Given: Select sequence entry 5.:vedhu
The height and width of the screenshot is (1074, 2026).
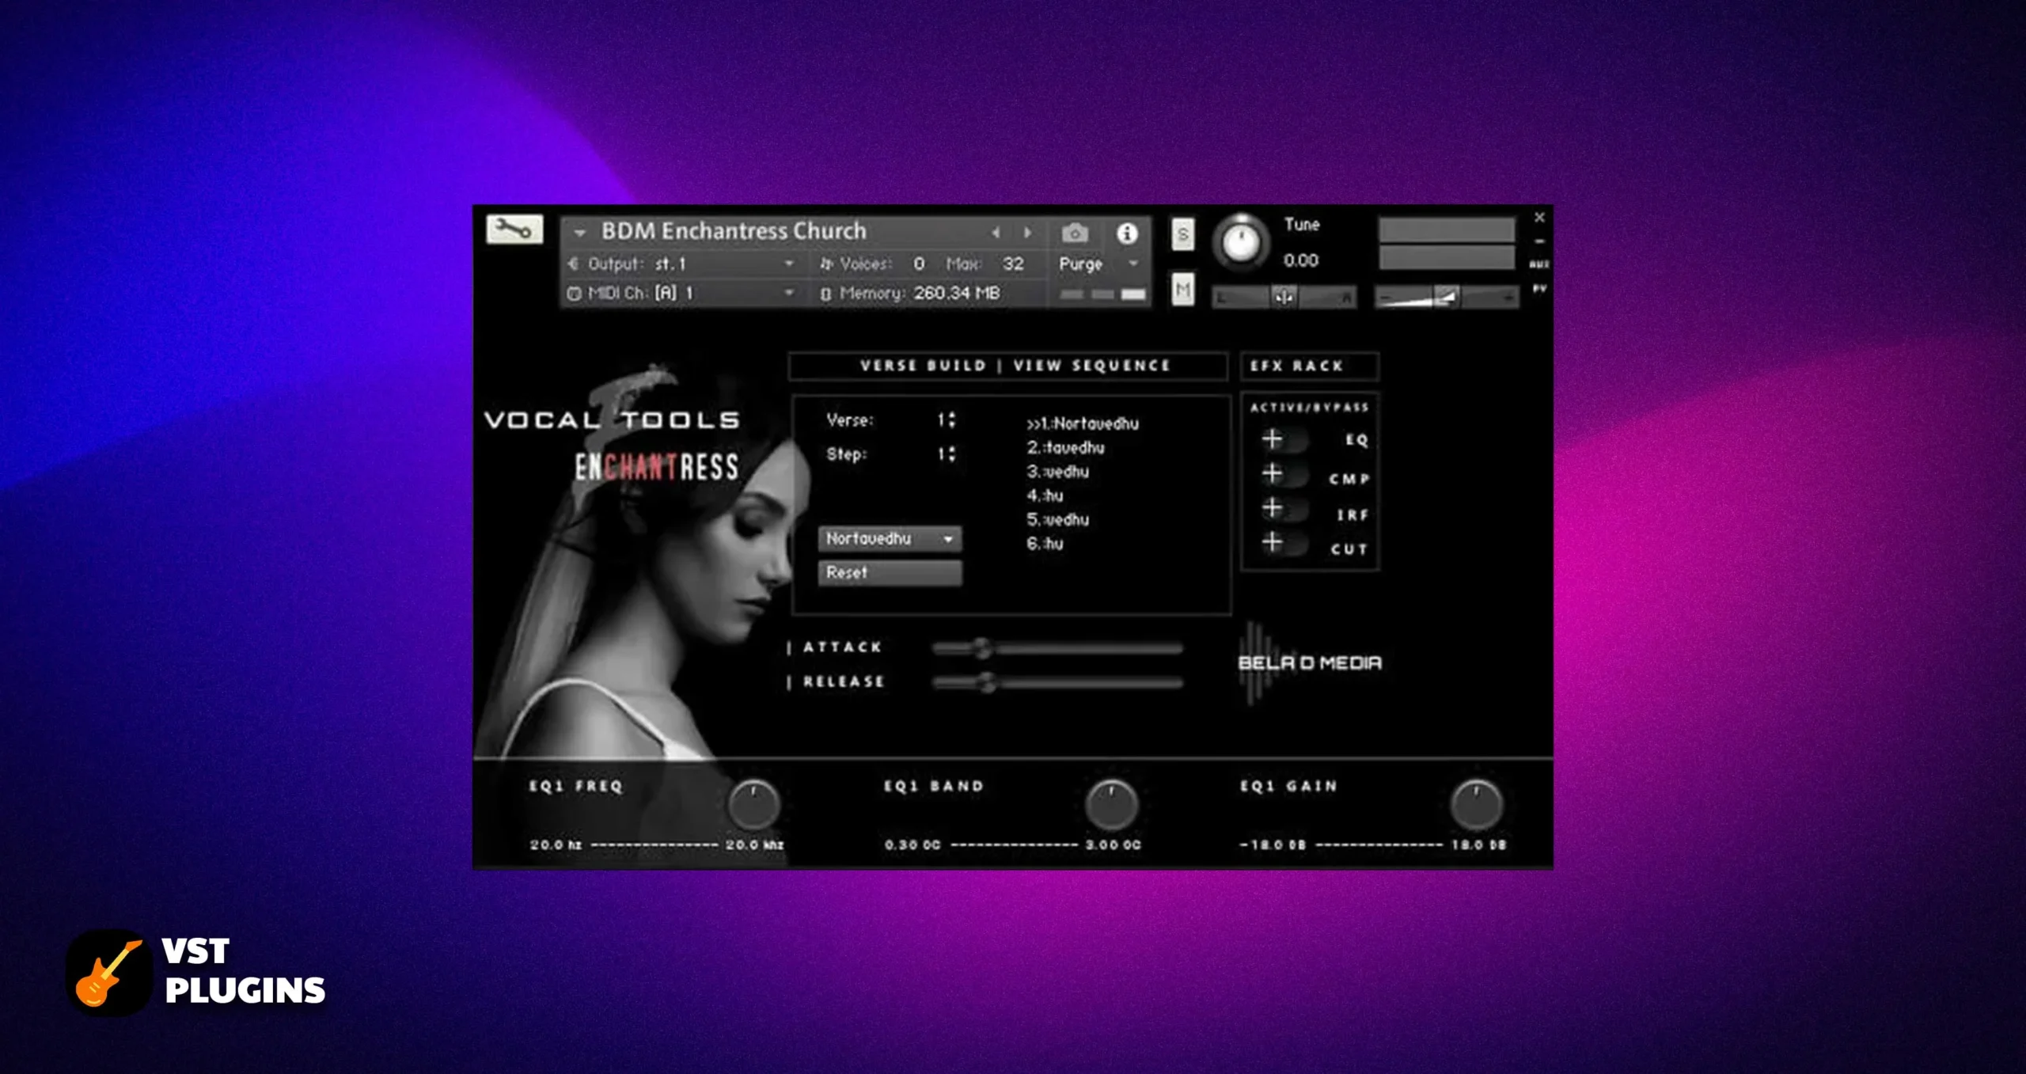Looking at the screenshot, I should pos(1057,520).
